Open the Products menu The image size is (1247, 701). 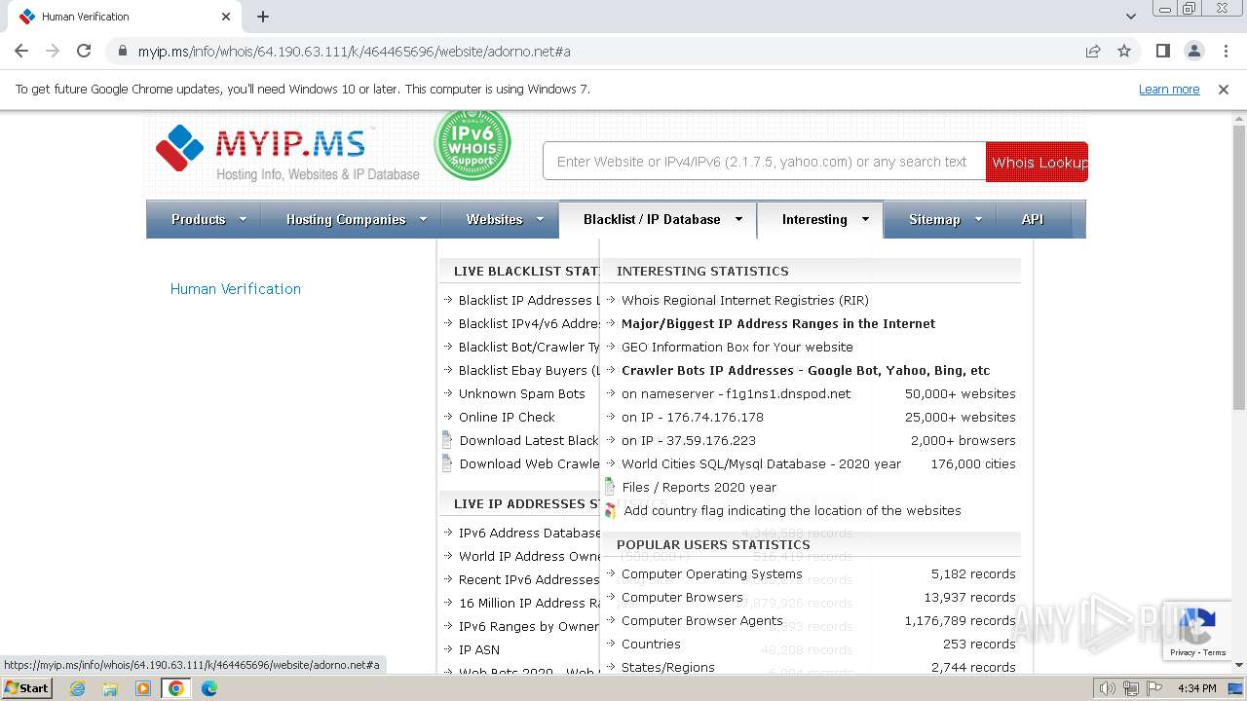[x=204, y=219]
